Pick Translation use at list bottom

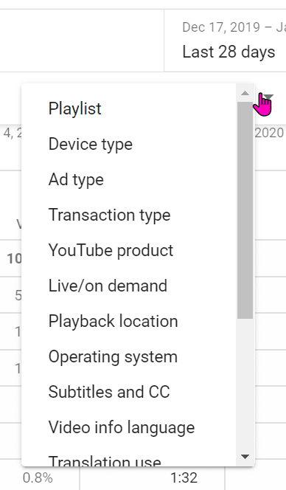pyautogui.click(x=129, y=460)
